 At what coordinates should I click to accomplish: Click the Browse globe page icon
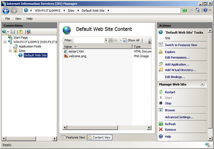pyautogui.click(x=161, y=110)
